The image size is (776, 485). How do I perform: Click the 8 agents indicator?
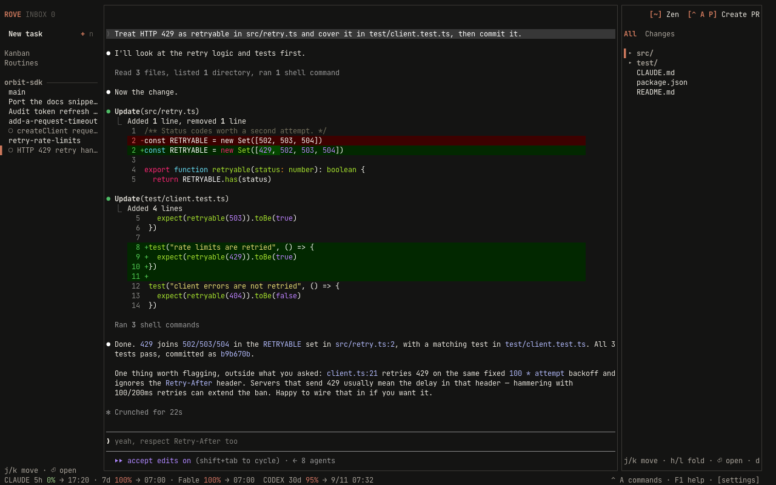click(314, 461)
